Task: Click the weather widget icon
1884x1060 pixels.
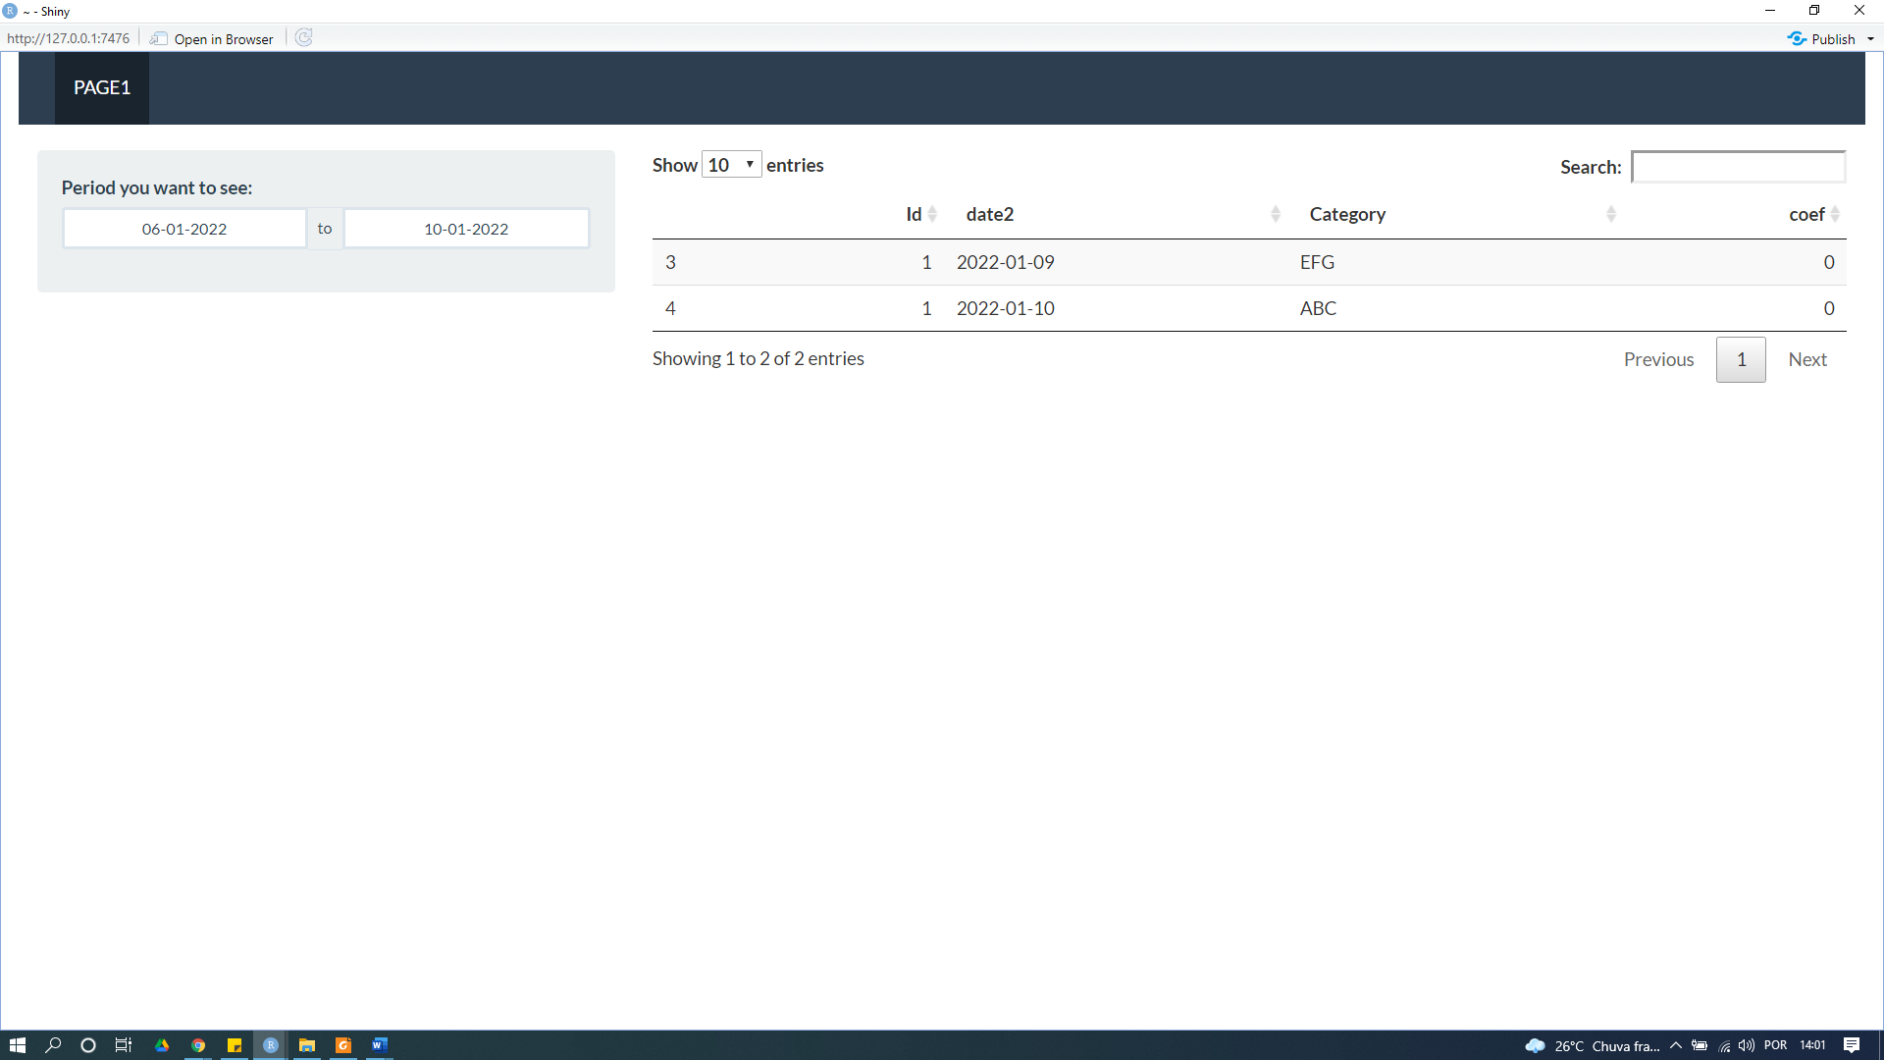Action: (1536, 1045)
